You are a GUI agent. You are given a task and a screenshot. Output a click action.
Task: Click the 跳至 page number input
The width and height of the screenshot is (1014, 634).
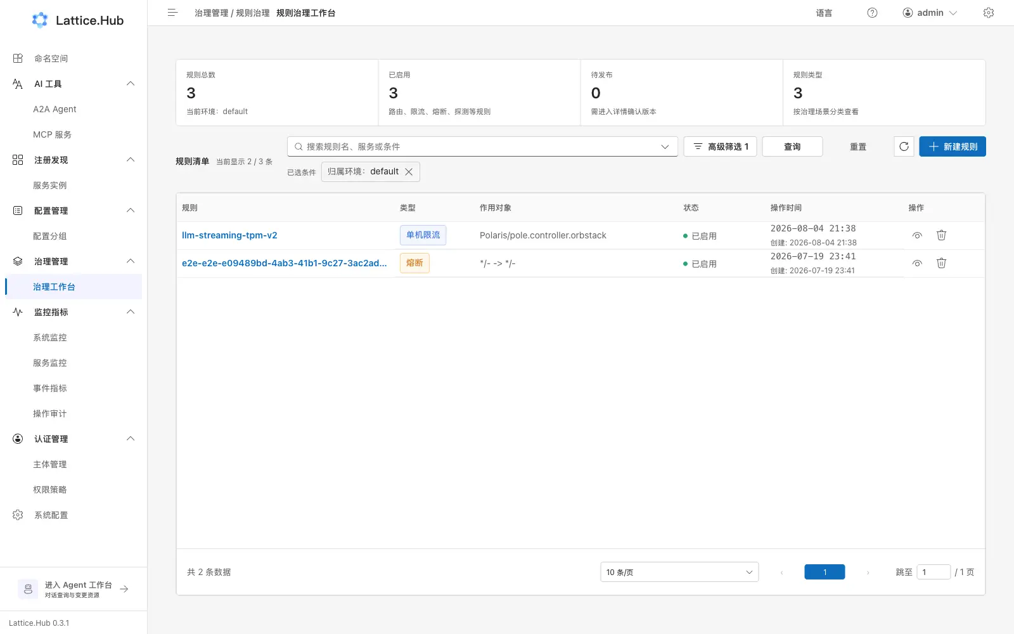coord(934,572)
